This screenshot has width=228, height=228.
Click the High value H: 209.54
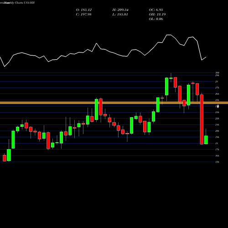click(120, 10)
